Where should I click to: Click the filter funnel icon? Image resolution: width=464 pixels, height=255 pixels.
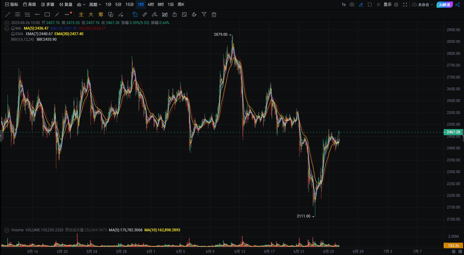click(204, 14)
